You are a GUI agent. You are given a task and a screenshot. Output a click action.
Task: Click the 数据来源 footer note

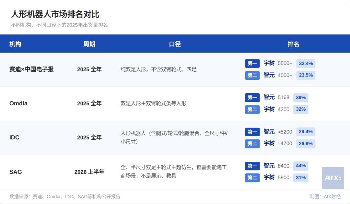coord(65,197)
